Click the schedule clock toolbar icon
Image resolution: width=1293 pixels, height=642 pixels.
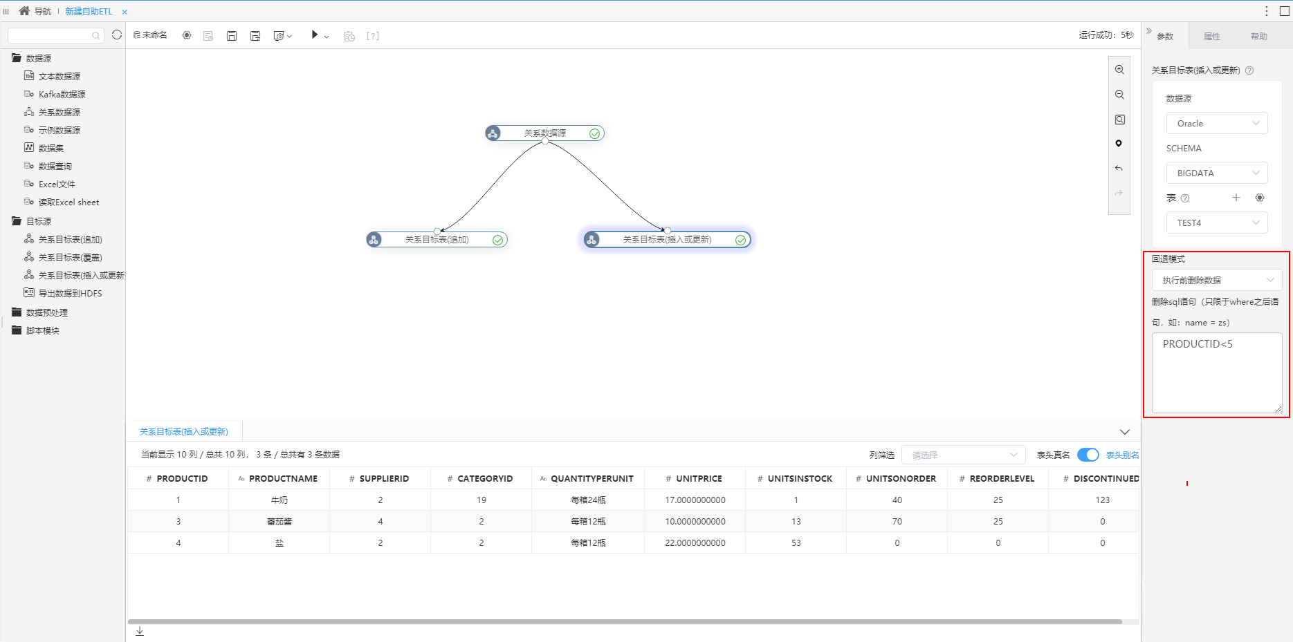tap(349, 36)
